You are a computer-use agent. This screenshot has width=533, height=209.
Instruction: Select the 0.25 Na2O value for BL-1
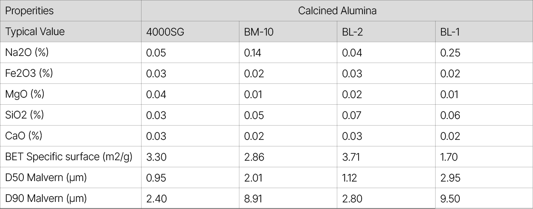coord(450,53)
